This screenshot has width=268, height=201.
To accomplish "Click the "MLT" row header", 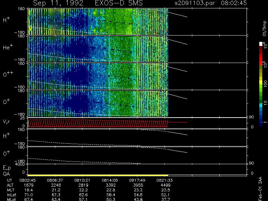I will 11,190.
